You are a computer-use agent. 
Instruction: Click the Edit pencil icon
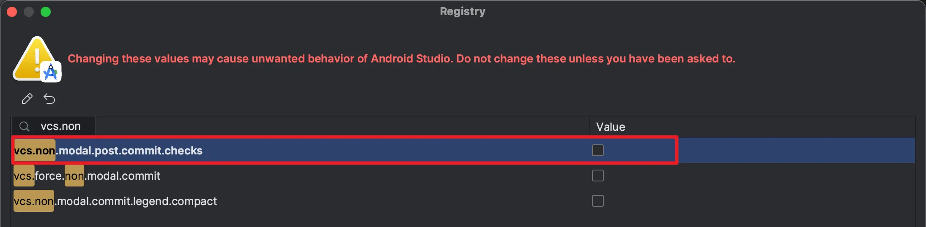pos(27,99)
